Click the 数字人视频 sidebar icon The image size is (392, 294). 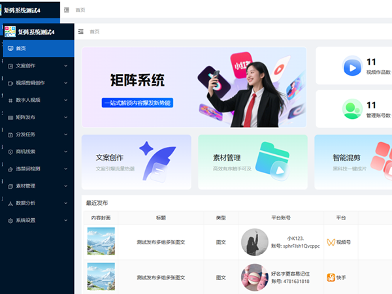10,100
